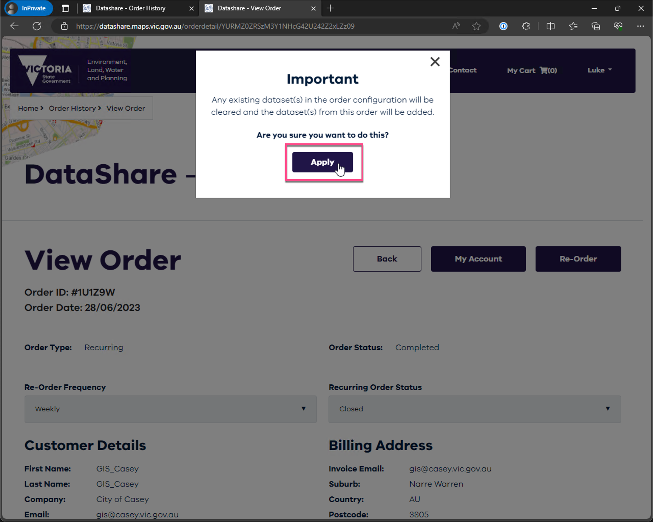Click the suburb value Narre Warren
This screenshot has height=522, width=653.
tap(436, 484)
